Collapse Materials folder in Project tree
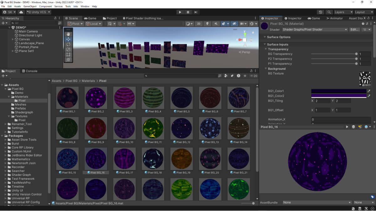Viewport: 376px width, 211px height. click(x=9, y=97)
